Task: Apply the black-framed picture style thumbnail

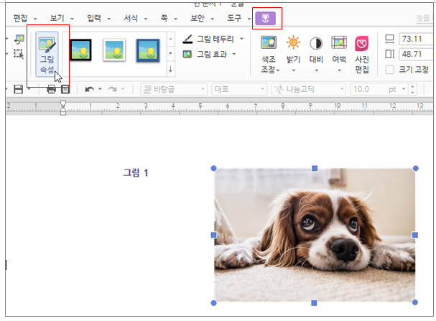Action: pos(80,50)
